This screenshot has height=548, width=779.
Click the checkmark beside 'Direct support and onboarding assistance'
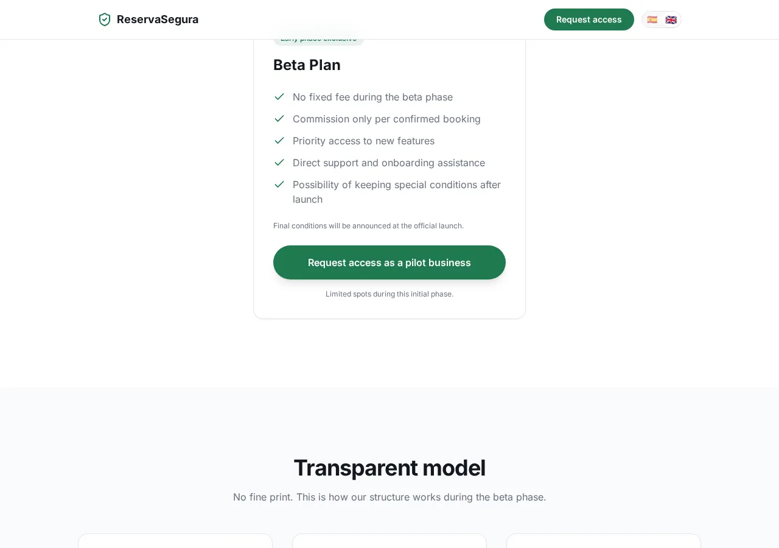pyautogui.click(x=279, y=163)
